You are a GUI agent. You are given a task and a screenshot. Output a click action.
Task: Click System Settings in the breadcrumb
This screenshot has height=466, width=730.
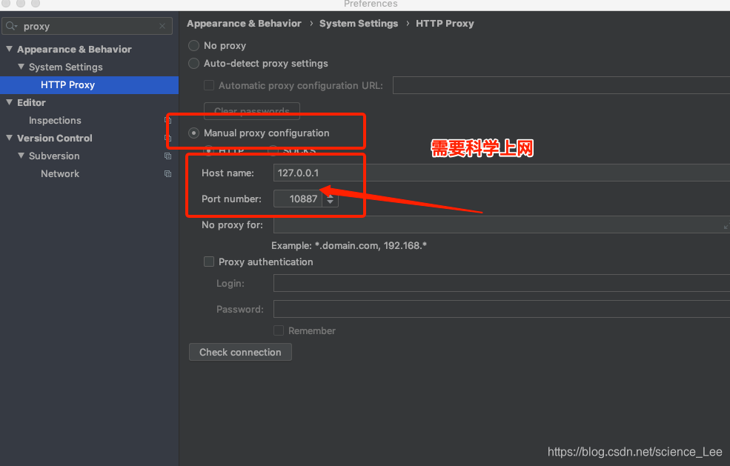(x=359, y=23)
